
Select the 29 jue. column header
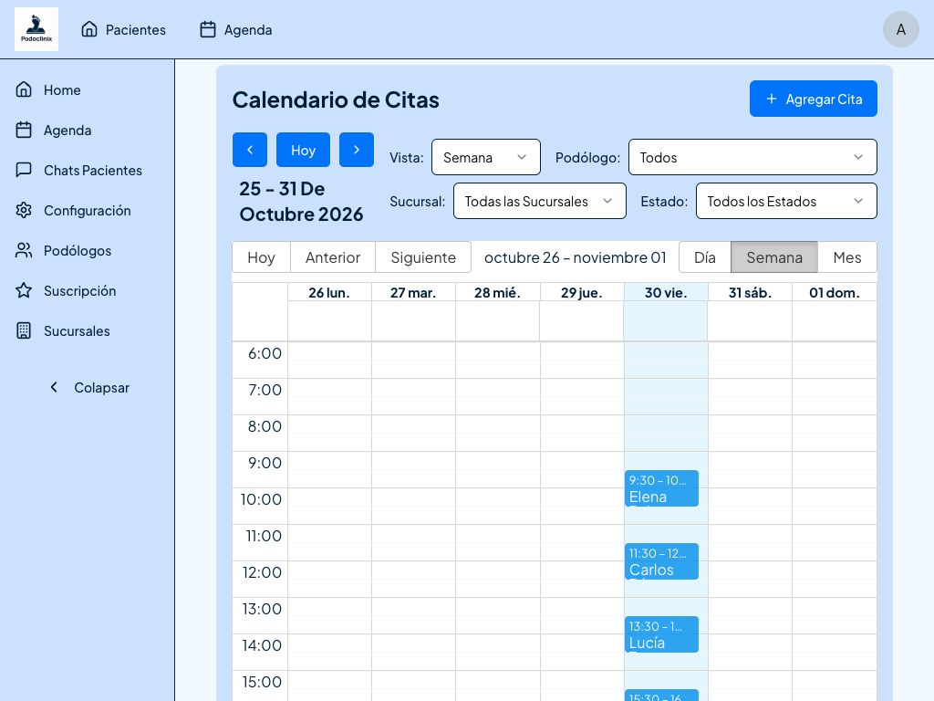coord(581,293)
